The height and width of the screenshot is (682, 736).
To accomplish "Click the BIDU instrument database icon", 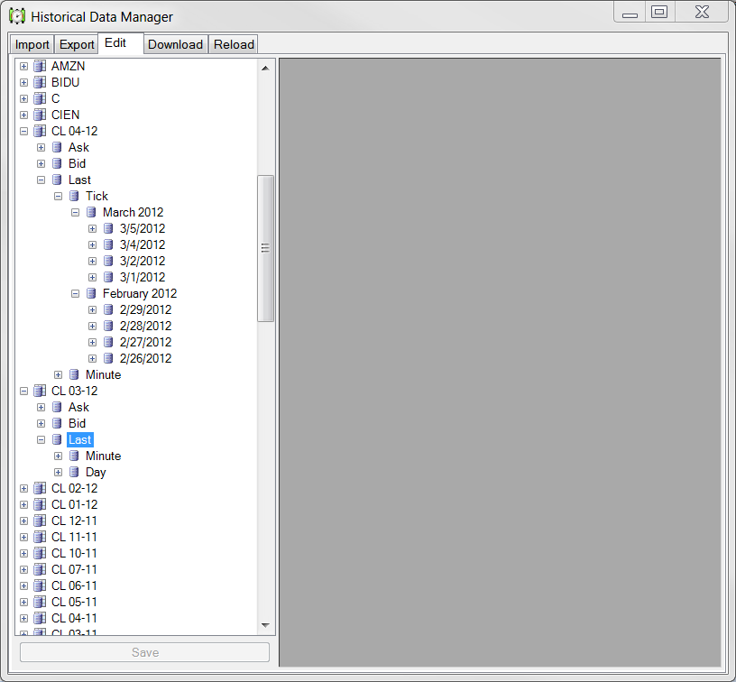I will tap(40, 83).
